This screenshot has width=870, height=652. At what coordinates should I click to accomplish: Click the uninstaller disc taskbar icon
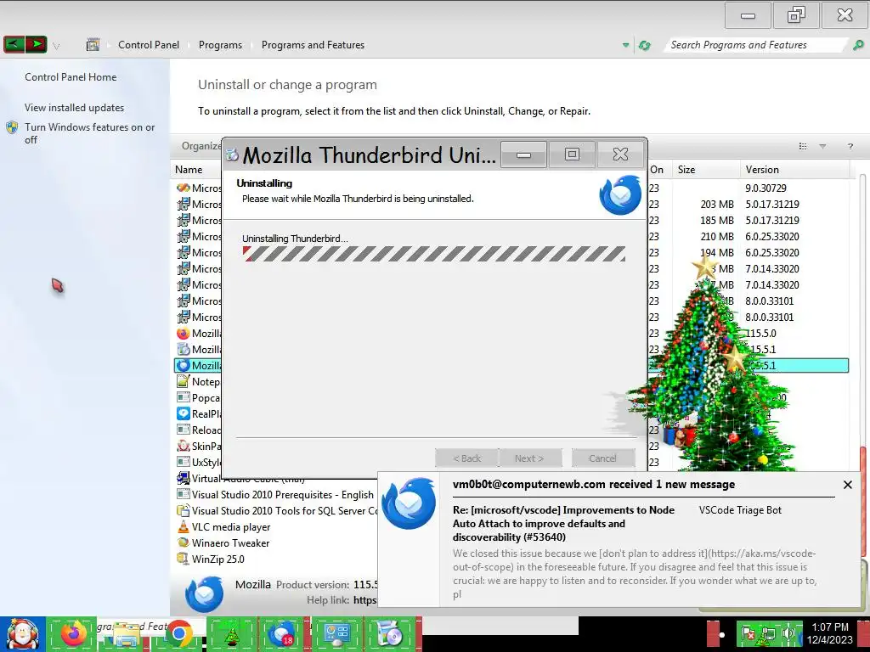389,634
